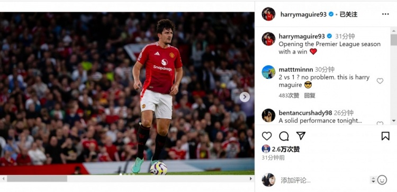Click the comment box stepper arrows
The image size is (397, 192).
[373, 180]
